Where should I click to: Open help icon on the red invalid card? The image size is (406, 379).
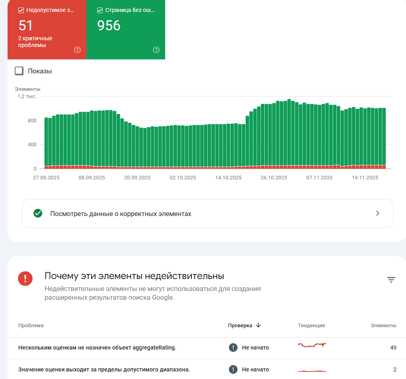point(78,50)
